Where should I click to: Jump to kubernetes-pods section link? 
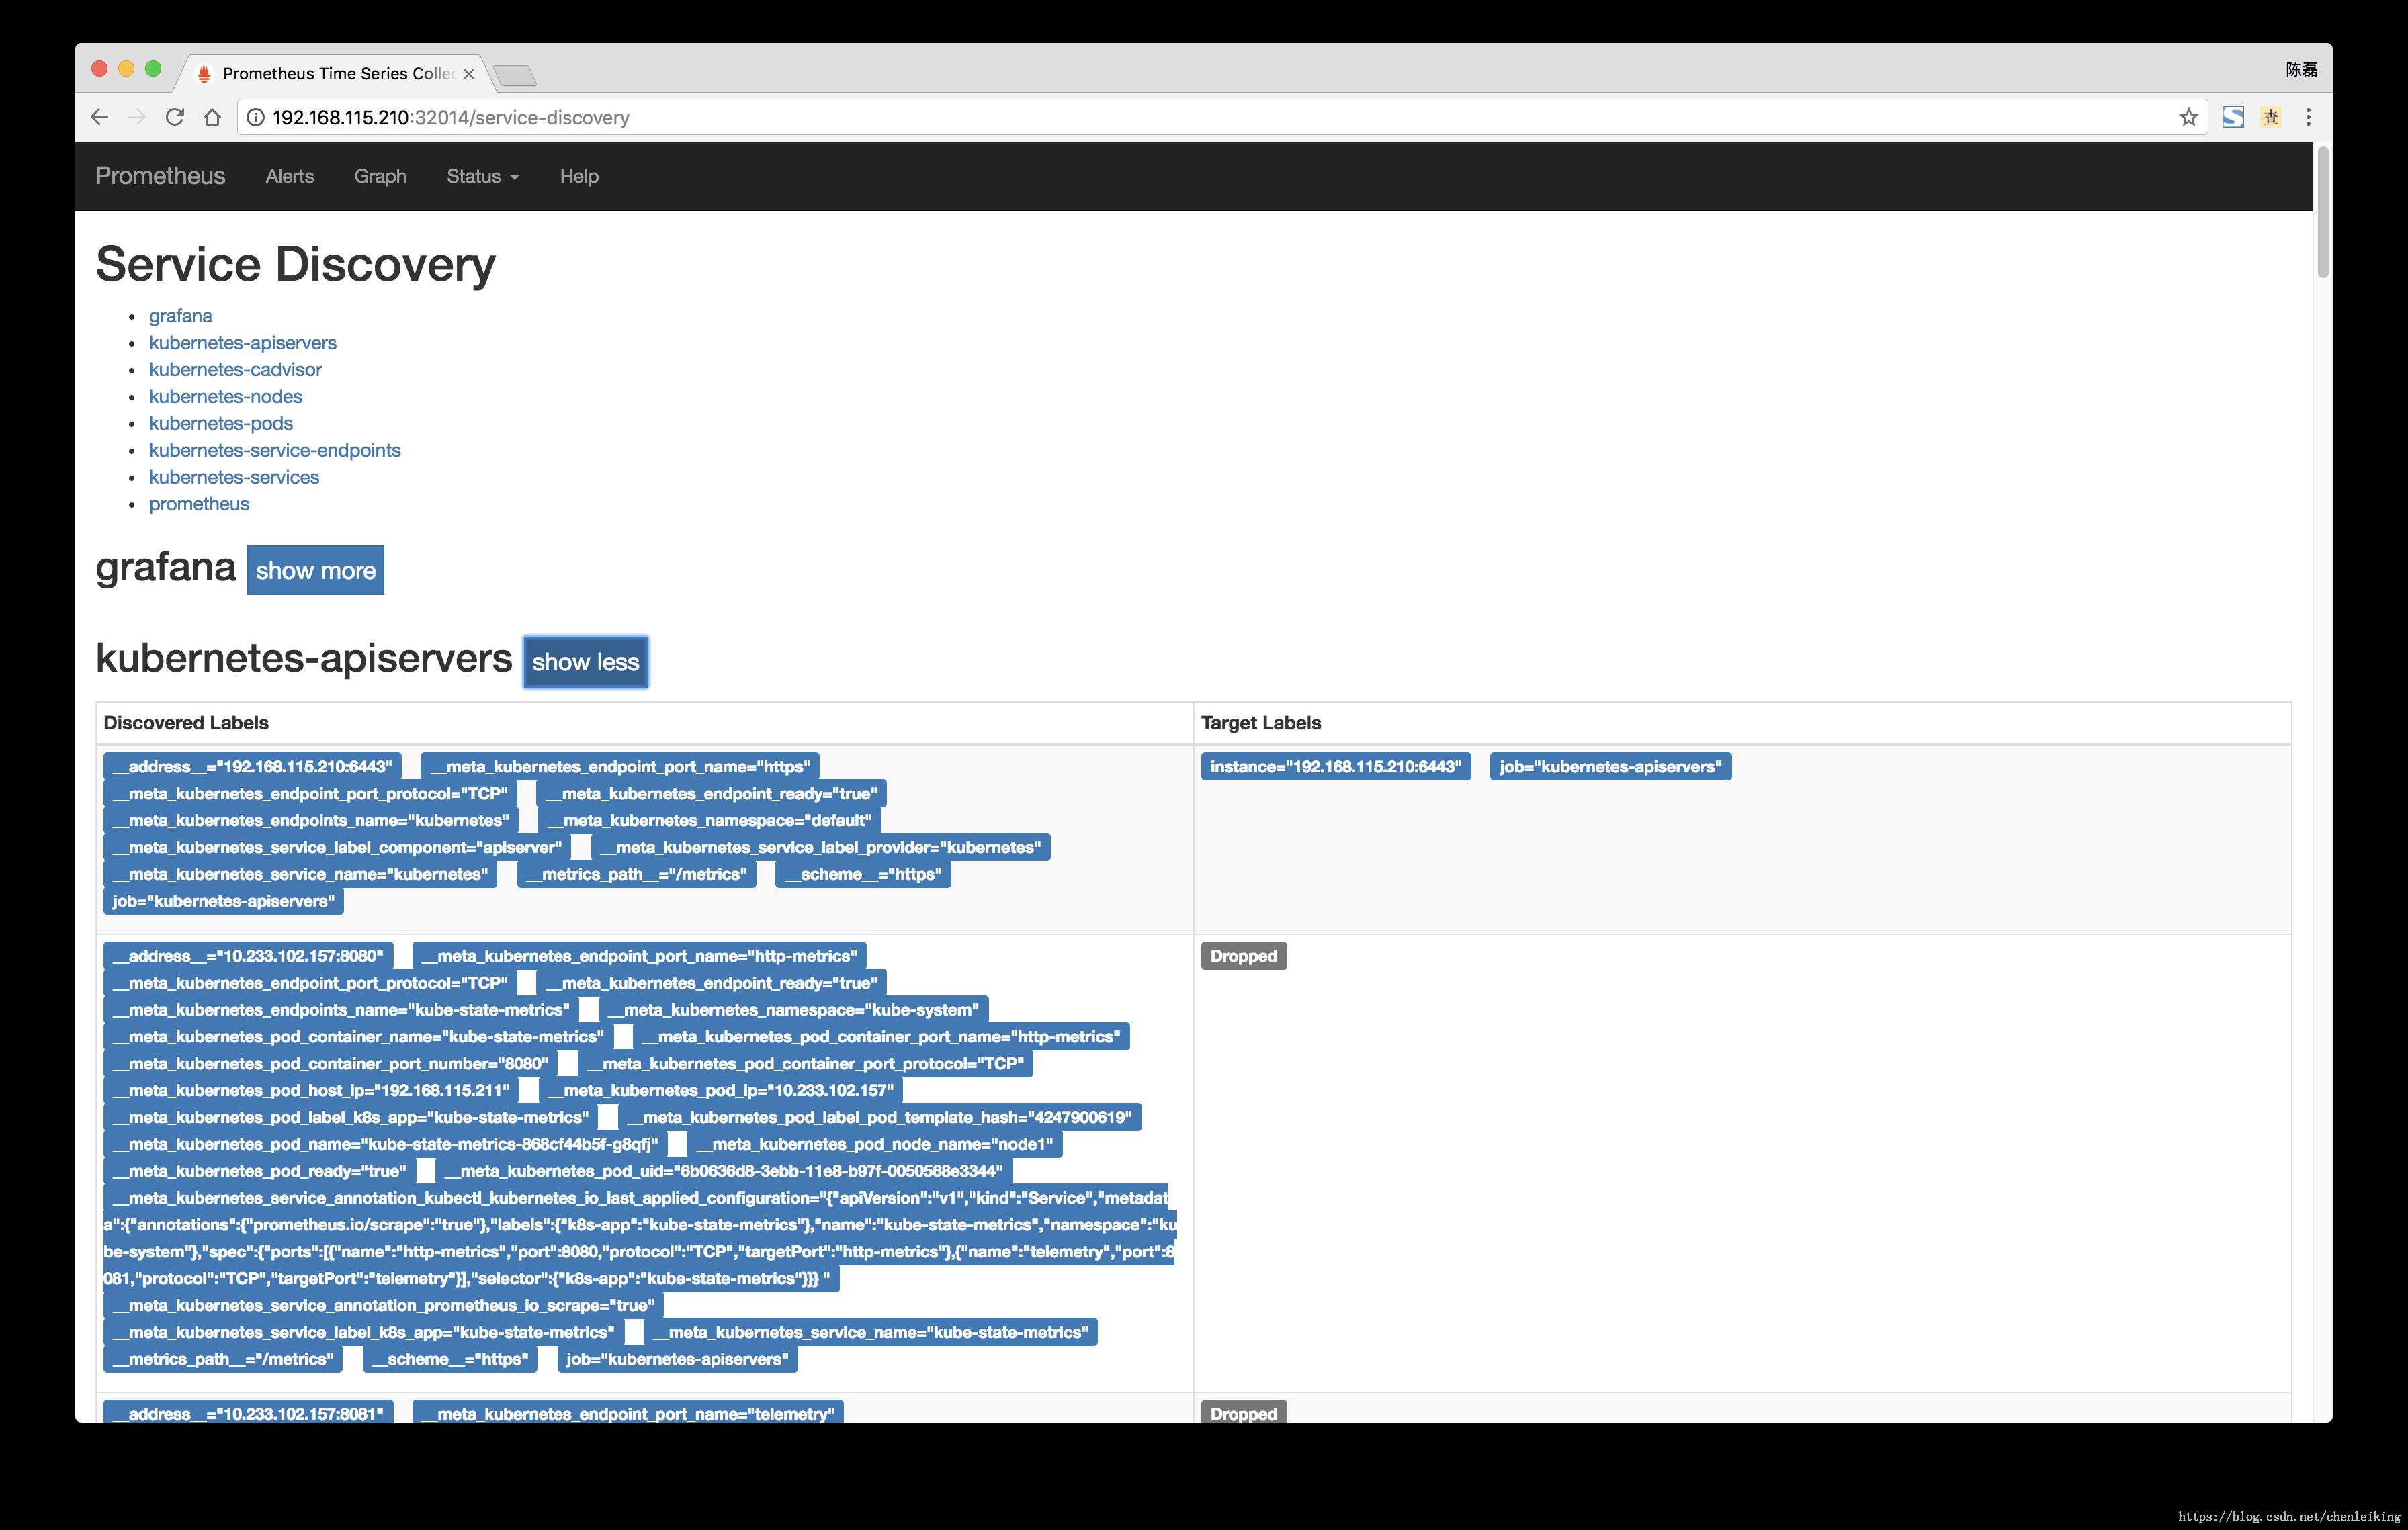pos(221,424)
